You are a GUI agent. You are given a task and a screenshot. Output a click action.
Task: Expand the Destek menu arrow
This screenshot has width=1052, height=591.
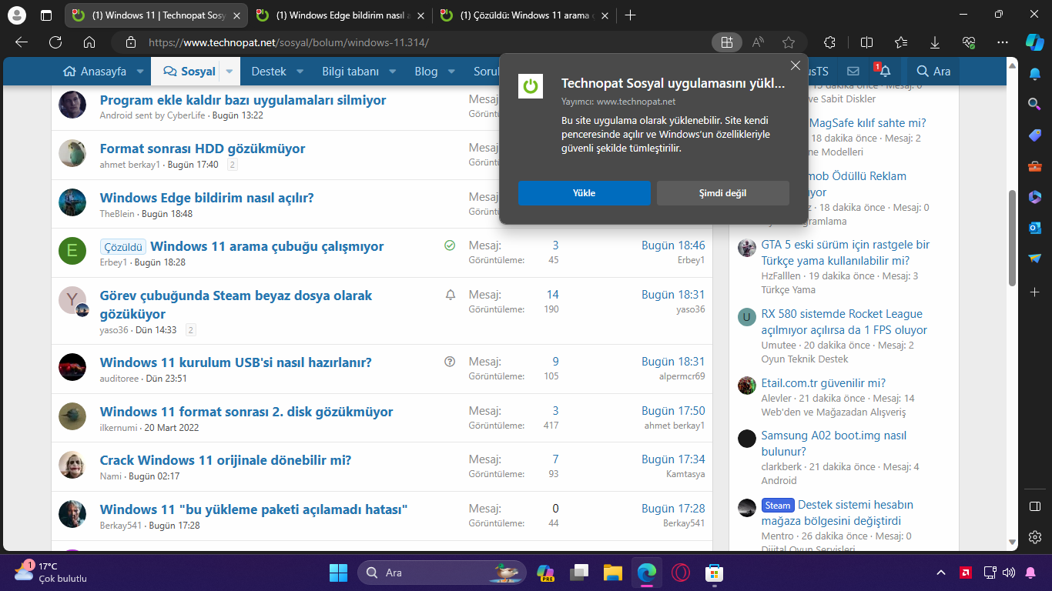click(x=300, y=72)
